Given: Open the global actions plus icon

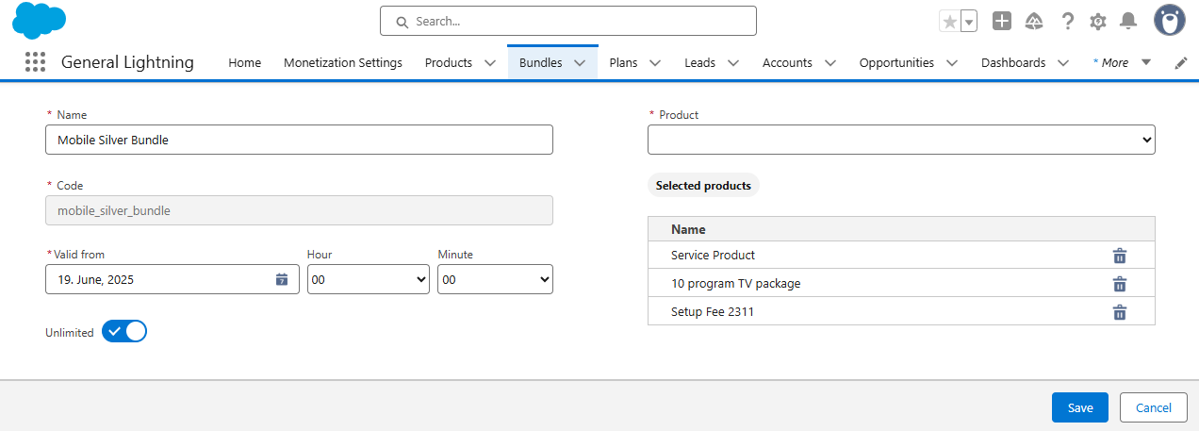Looking at the screenshot, I should (1002, 21).
